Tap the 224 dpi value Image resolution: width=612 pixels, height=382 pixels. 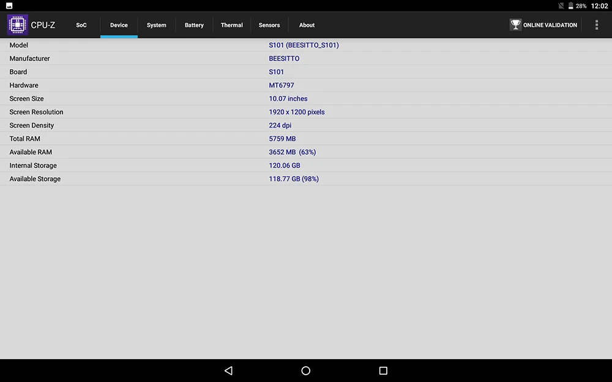[280, 125]
